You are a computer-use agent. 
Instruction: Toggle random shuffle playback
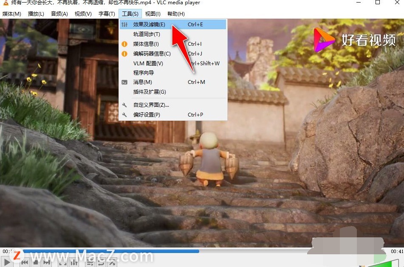[112, 262]
